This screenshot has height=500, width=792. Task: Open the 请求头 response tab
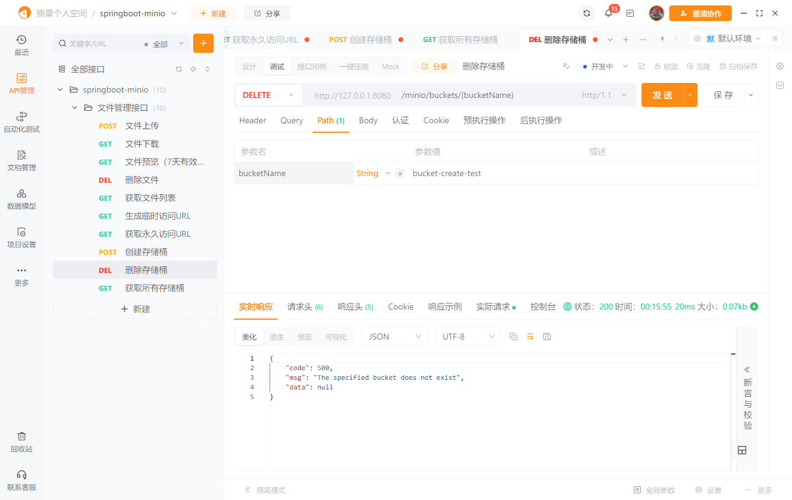305,306
